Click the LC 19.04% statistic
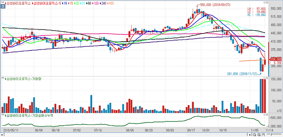This screenshot has width=283, height=137. (x=257, y=12)
